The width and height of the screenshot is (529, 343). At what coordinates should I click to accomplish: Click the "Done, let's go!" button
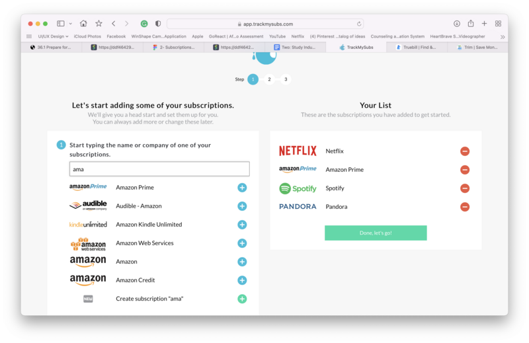pos(376,233)
